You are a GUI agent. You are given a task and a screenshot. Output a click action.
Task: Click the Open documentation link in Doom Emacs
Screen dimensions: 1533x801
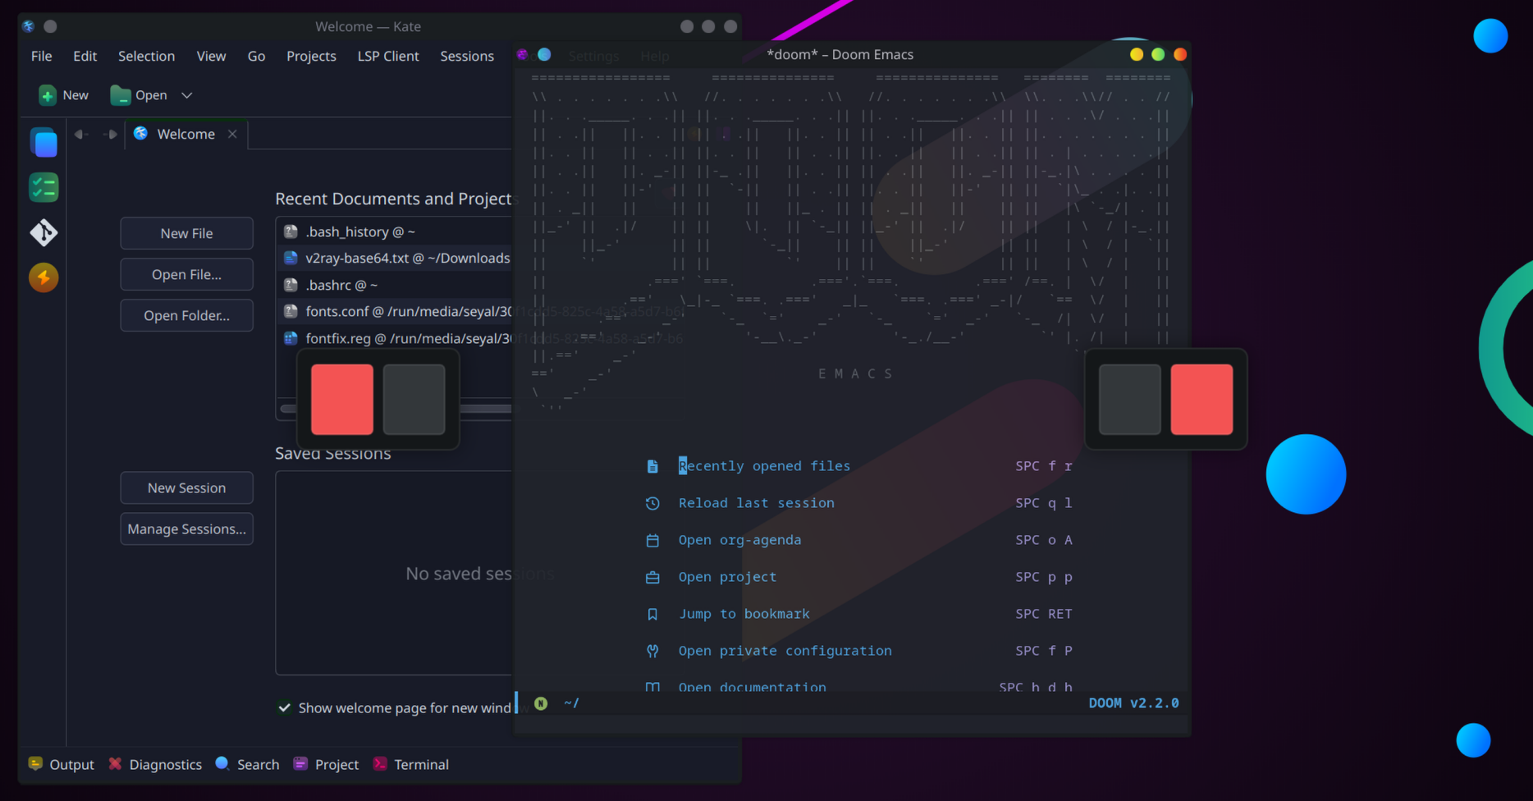pos(752,686)
